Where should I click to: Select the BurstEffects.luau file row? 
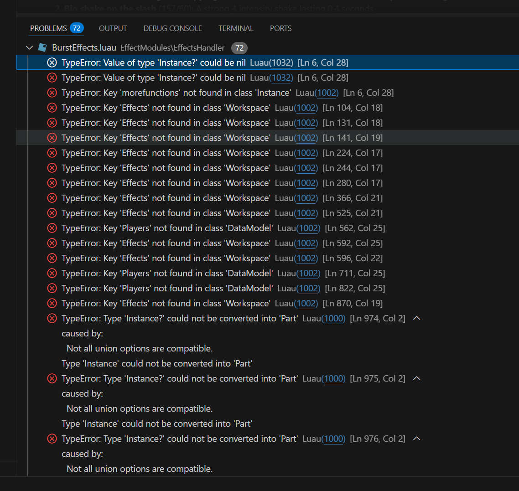click(x=268, y=48)
